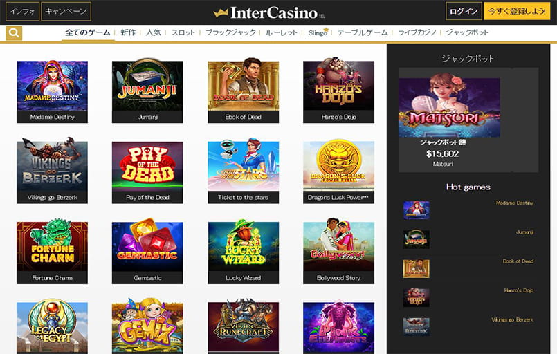
Task: Open the Ticket to the Stars thumbnail
Action: pyautogui.click(x=244, y=166)
